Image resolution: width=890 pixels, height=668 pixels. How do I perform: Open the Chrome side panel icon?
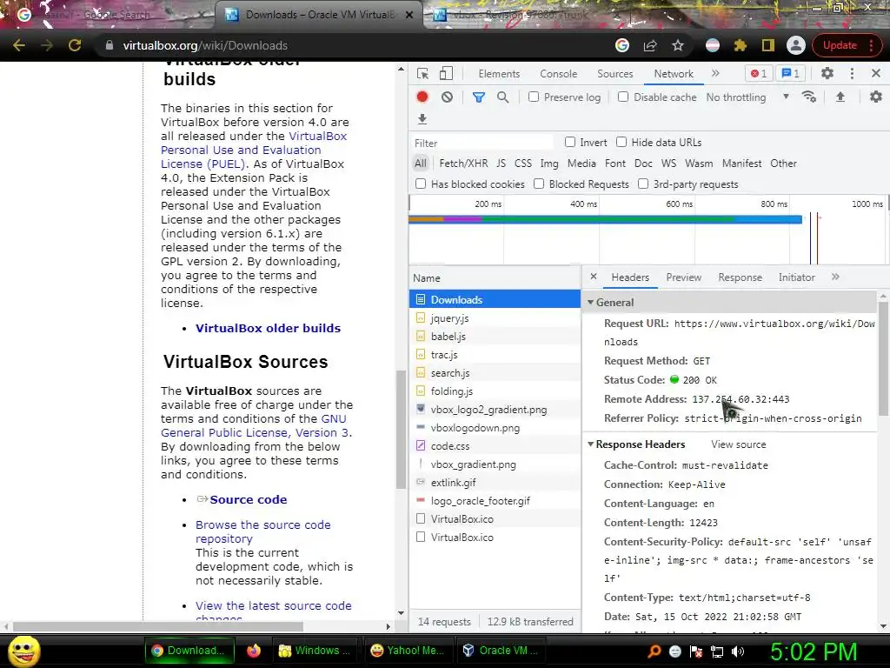point(768,45)
